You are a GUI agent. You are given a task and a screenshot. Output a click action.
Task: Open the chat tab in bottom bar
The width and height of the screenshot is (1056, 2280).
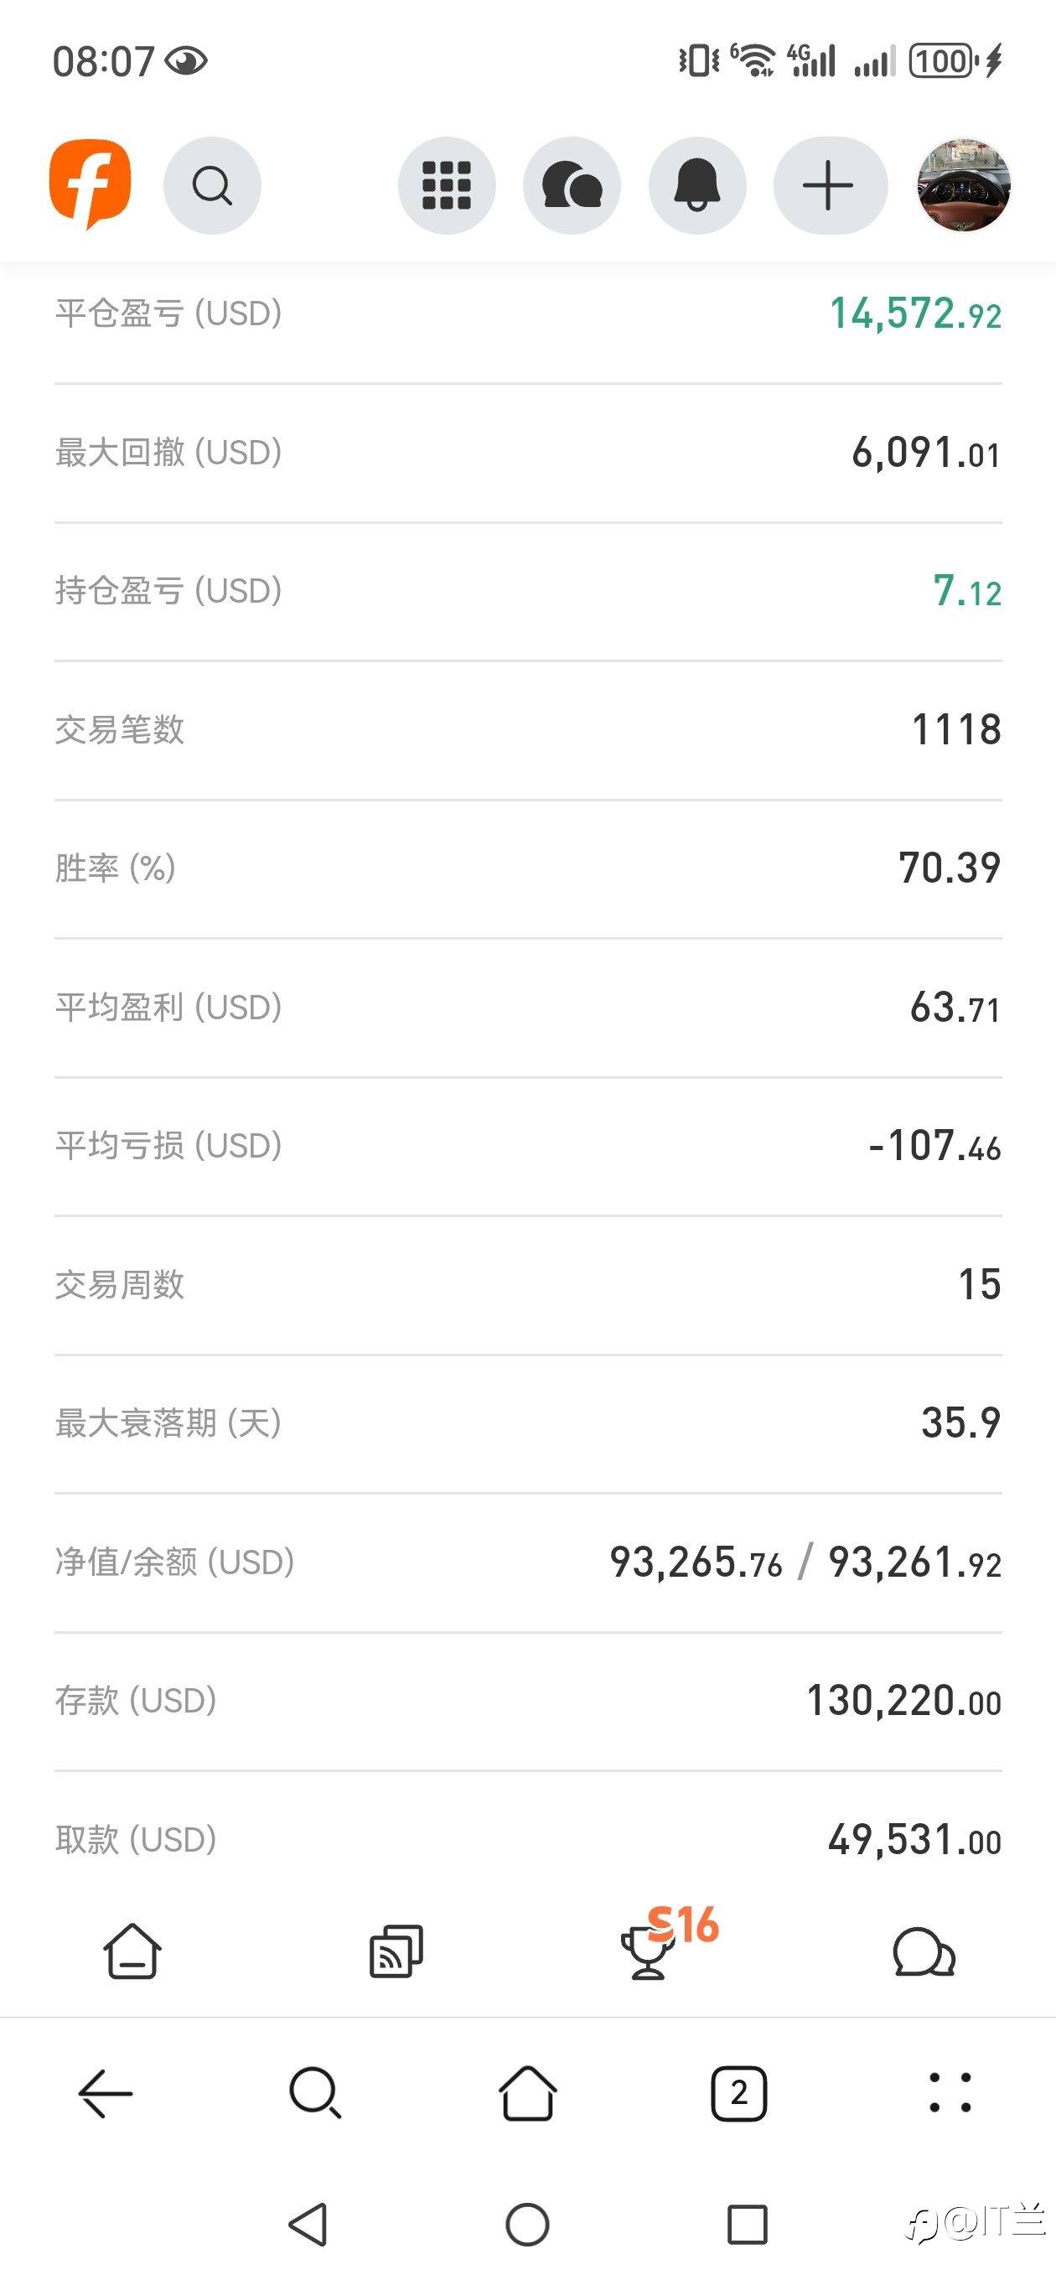924,1952
